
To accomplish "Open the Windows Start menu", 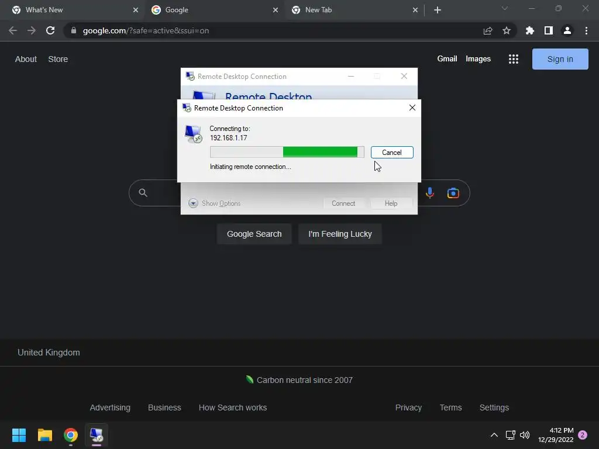I will (19, 435).
